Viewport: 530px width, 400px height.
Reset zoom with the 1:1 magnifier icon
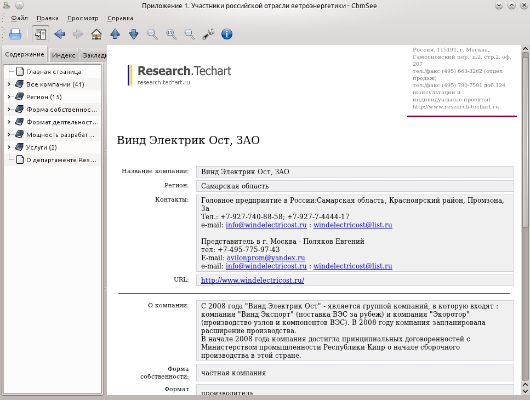[x=171, y=34]
